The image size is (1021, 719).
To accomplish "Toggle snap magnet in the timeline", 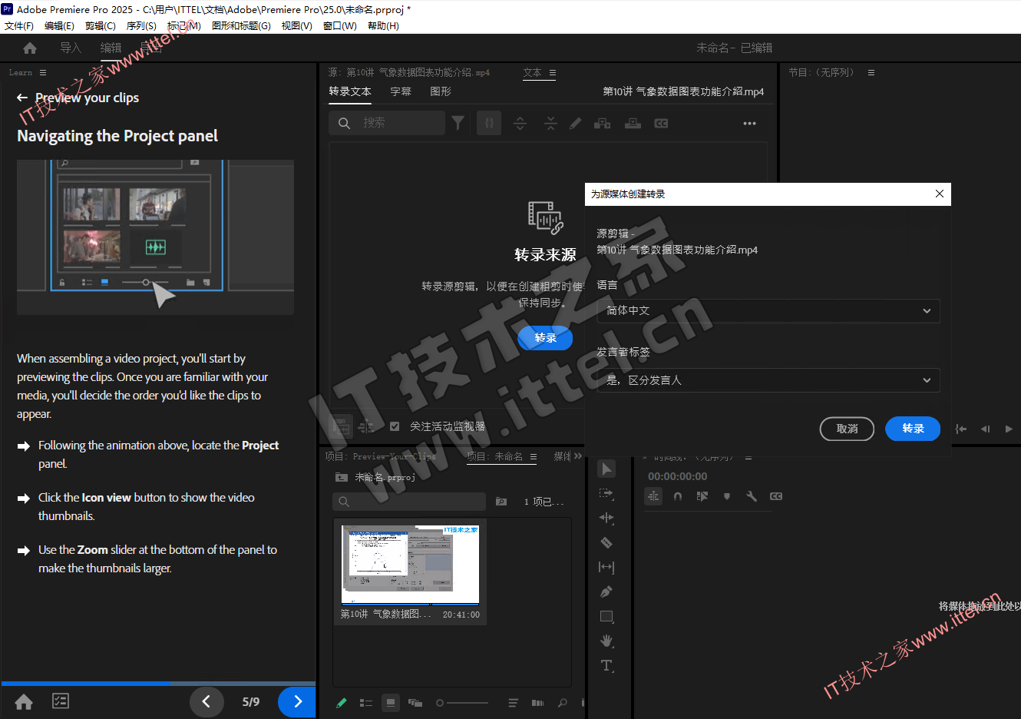I will pyautogui.click(x=678, y=496).
